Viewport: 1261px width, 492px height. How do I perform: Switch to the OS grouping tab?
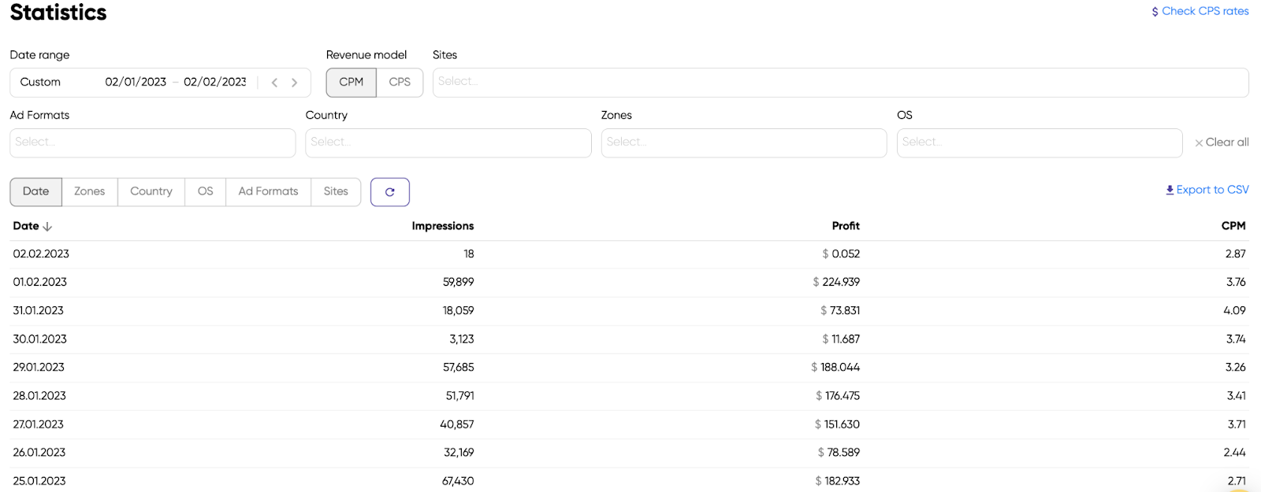(205, 191)
